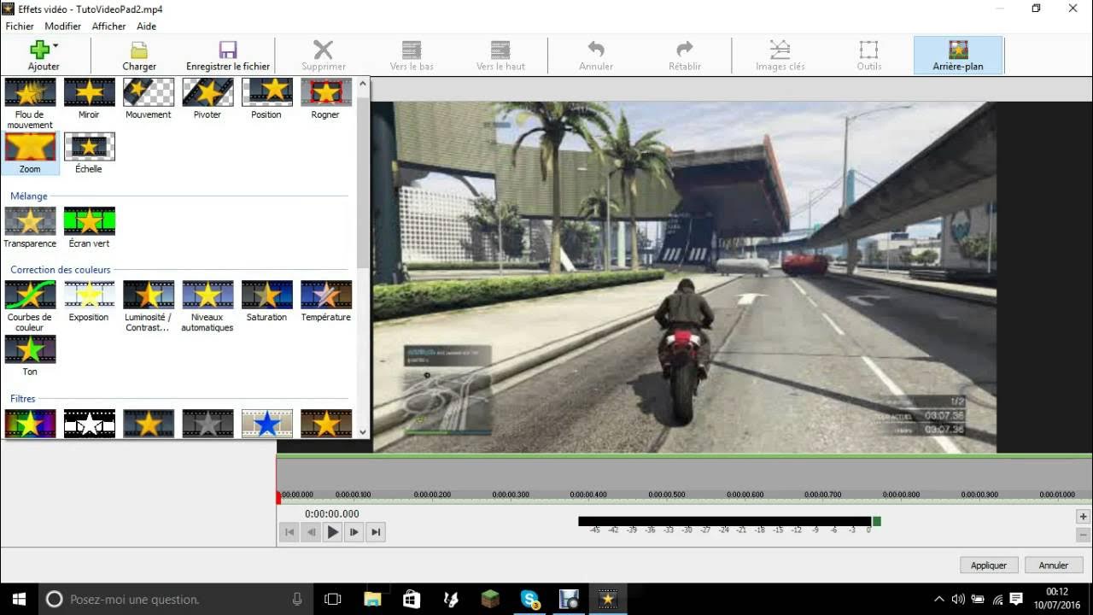Select the black and white star filter
Screen dimensions: 1093x615
(89, 424)
